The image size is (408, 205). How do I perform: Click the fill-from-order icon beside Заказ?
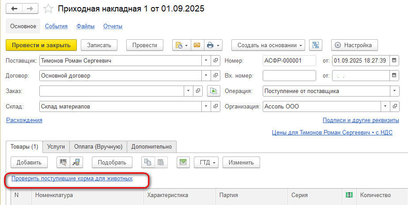(x=213, y=91)
